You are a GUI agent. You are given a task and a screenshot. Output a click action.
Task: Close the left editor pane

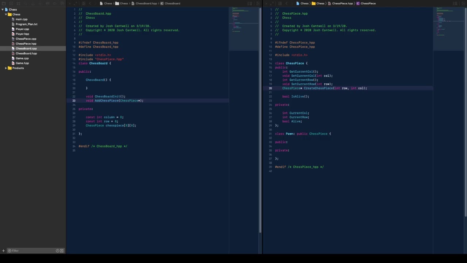[69, 3]
